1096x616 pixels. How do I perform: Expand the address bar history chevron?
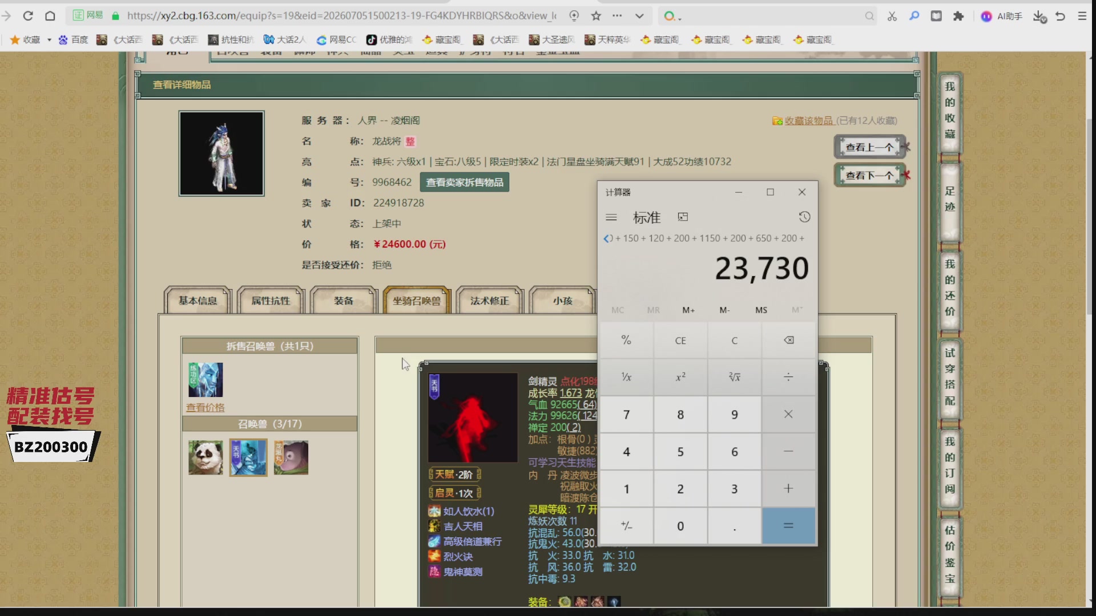(x=639, y=16)
